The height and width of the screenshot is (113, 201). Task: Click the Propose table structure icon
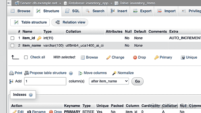pos(26,73)
